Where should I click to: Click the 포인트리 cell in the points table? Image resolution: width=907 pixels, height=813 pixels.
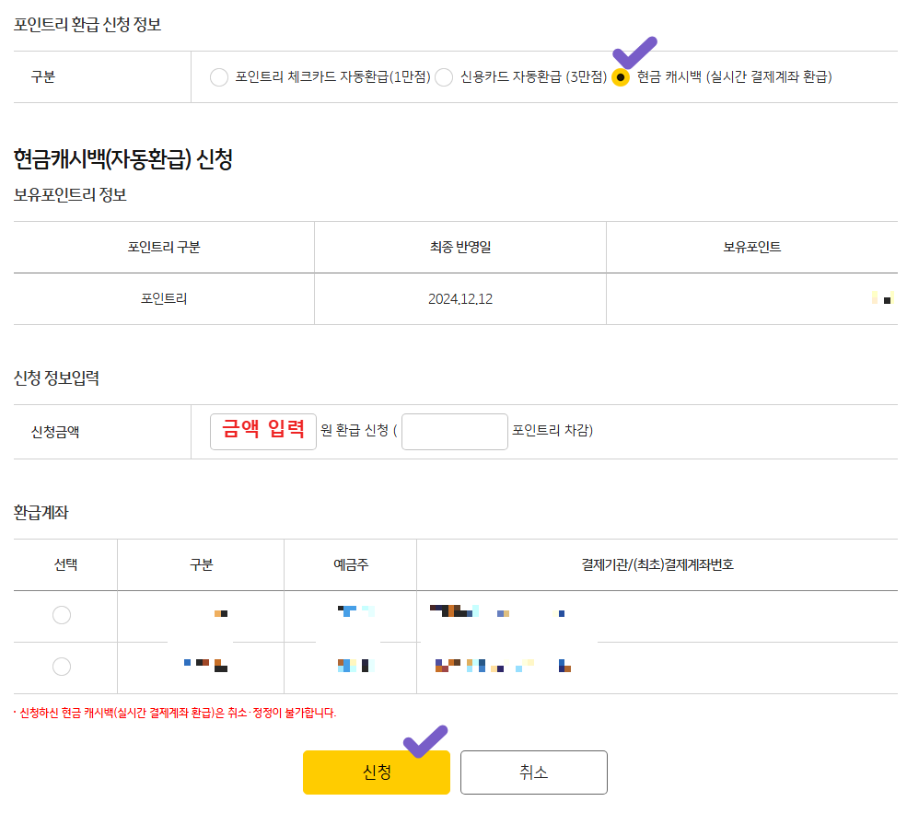[162, 298]
